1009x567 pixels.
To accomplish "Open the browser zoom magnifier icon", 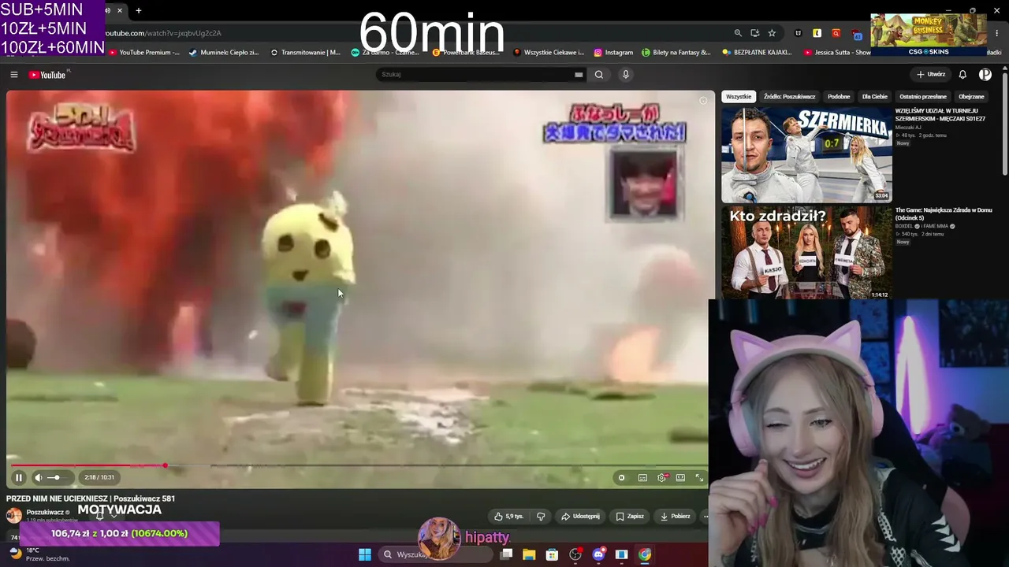I will click(738, 33).
